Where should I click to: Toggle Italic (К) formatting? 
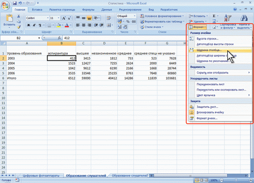[x=35, y=25]
